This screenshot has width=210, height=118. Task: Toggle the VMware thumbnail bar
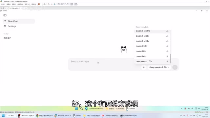[61, 4]
